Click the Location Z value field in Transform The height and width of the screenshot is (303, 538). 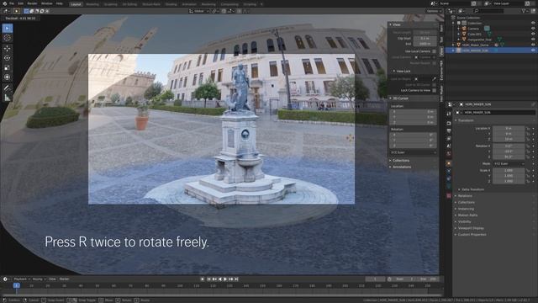click(509, 139)
